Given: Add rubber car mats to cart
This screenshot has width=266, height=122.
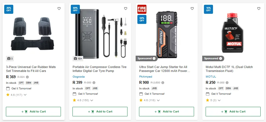Looking at the screenshot, I should [x=33, y=112].
